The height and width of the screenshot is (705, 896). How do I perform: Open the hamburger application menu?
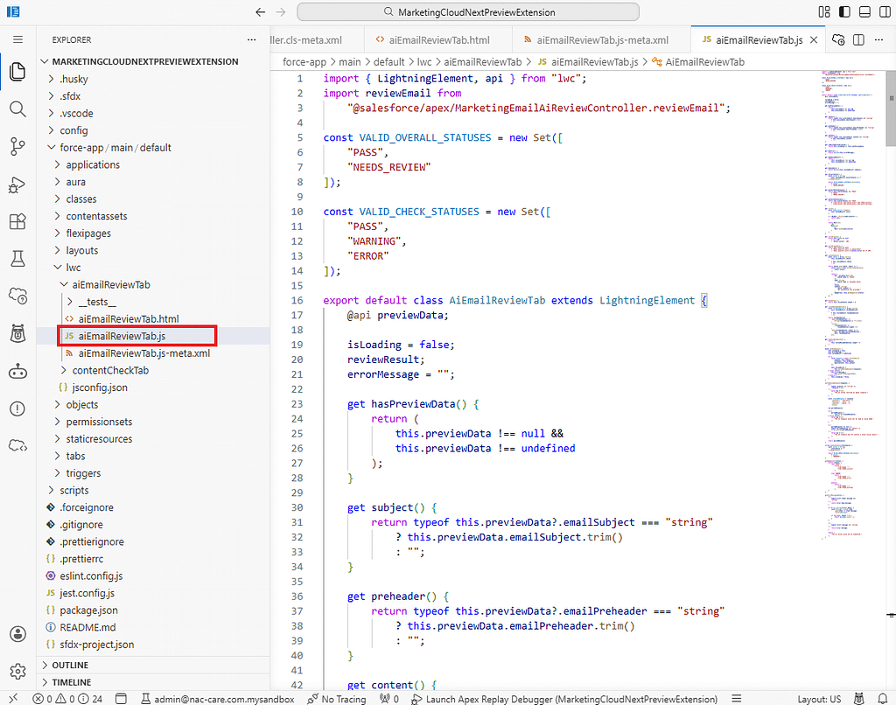[x=17, y=39]
